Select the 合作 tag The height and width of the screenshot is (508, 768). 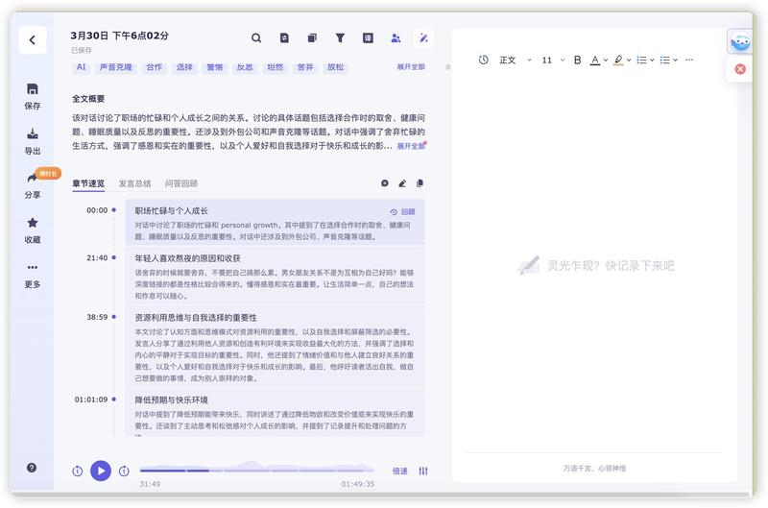[x=155, y=67]
